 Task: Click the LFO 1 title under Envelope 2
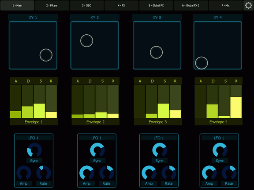(x=97, y=138)
